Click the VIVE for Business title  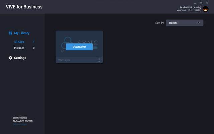click(24, 7)
